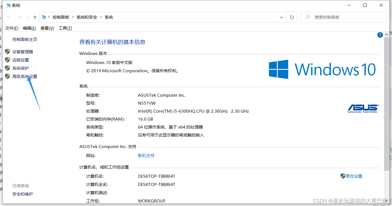392x206 pixels.
Task: Open 系统保护 link
Action: click(x=21, y=68)
